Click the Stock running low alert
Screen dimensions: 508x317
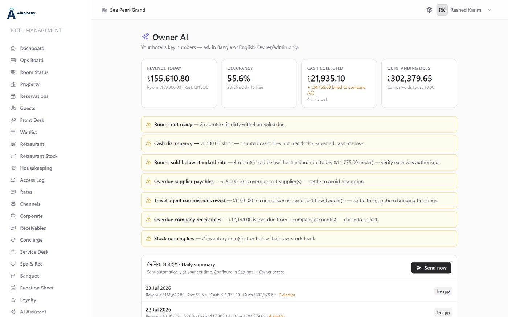click(x=299, y=238)
